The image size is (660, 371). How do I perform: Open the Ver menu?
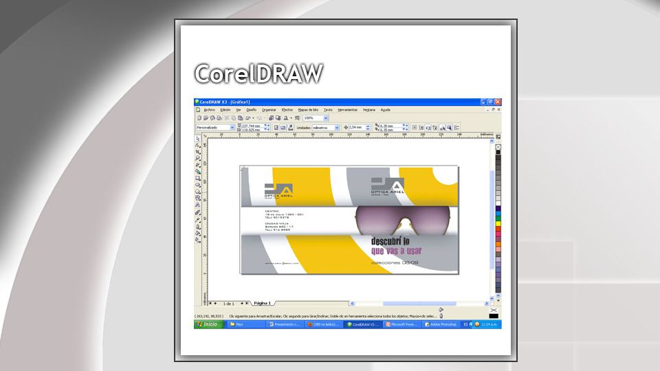pos(239,110)
